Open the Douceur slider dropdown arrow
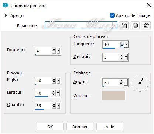The width and height of the screenshot is (154, 134). coord(58,51)
